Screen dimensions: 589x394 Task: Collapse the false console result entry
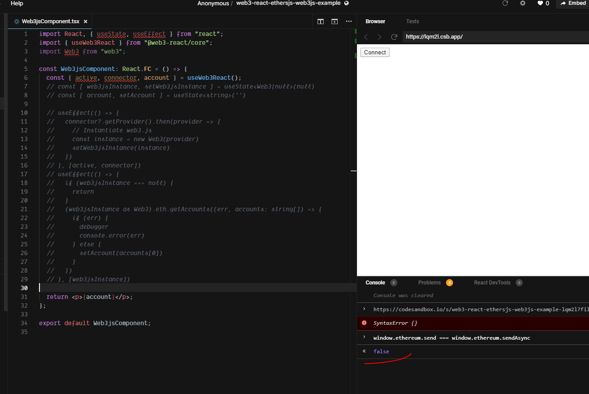pos(364,351)
